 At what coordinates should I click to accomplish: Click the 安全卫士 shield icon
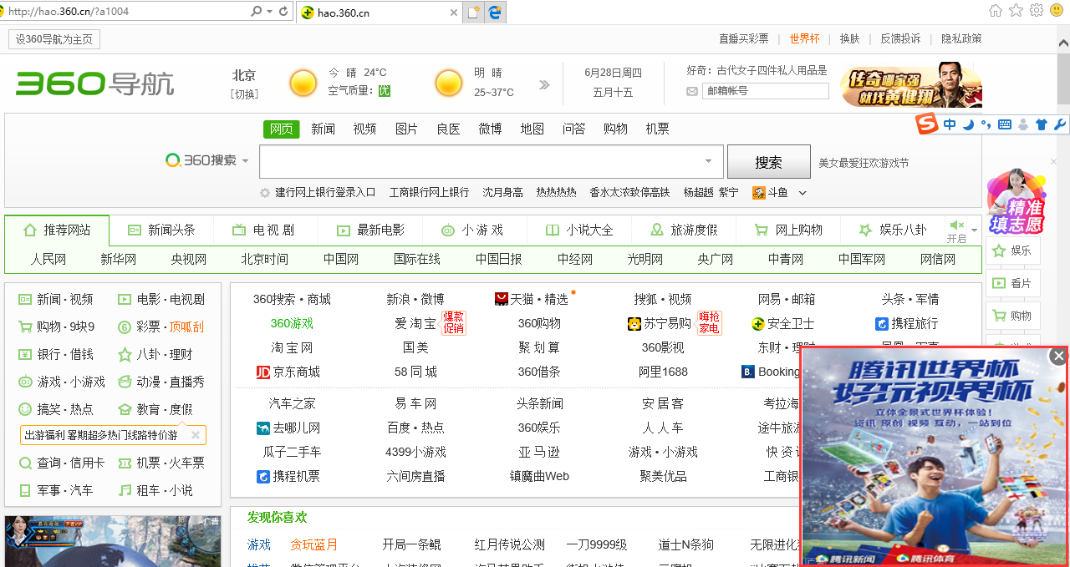758,323
